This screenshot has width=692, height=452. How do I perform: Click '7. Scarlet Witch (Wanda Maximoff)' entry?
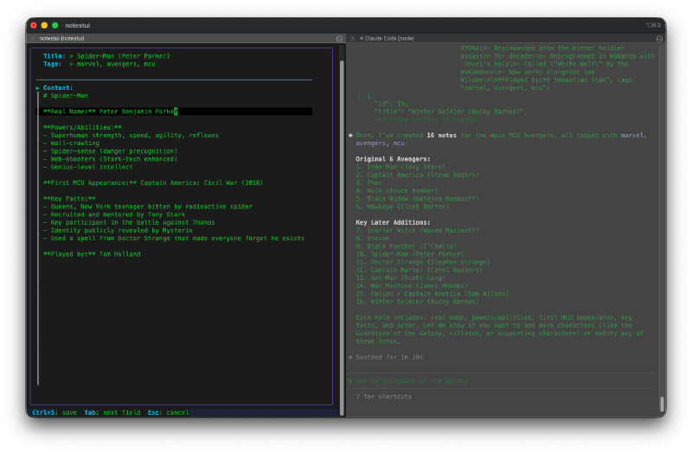pyautogui.click(x=417, y=231)
